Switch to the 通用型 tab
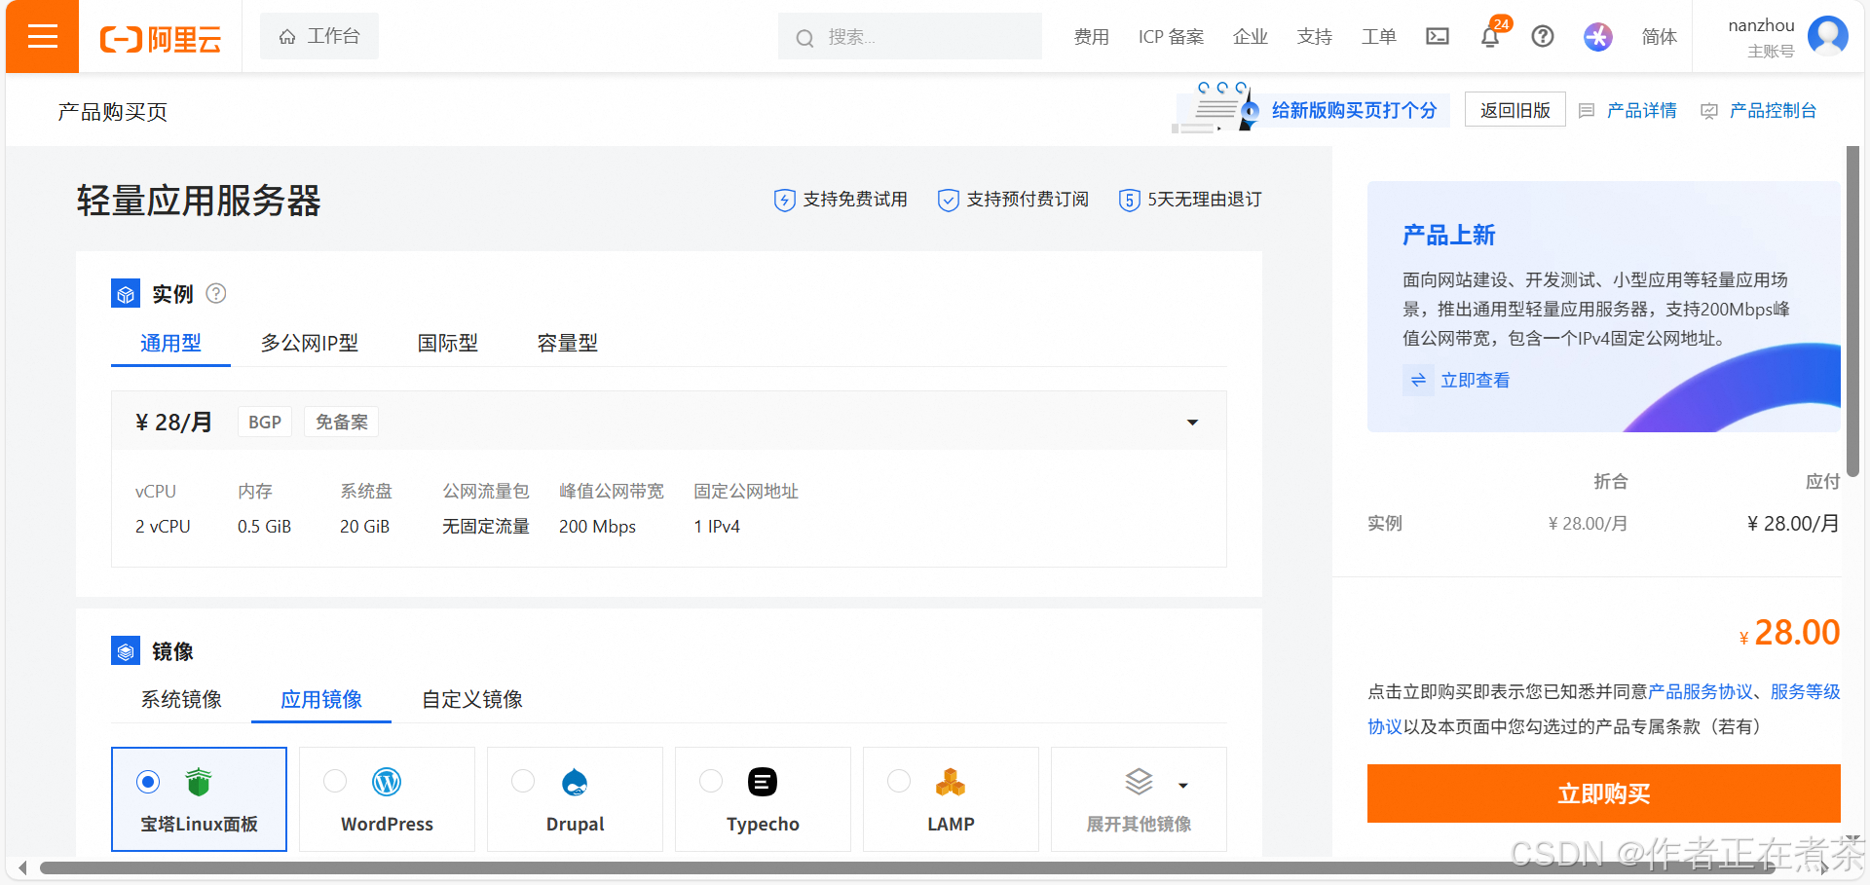The width and height of the screenshot is (1870, 885). tap(170, 343)
